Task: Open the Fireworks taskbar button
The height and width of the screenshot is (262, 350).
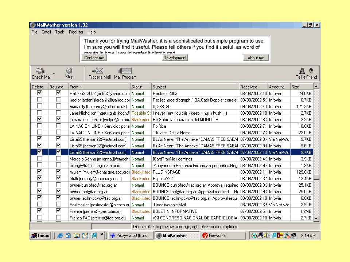Action: tap(223, 235)
